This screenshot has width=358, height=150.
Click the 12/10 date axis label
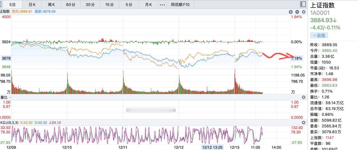(67, 147)
